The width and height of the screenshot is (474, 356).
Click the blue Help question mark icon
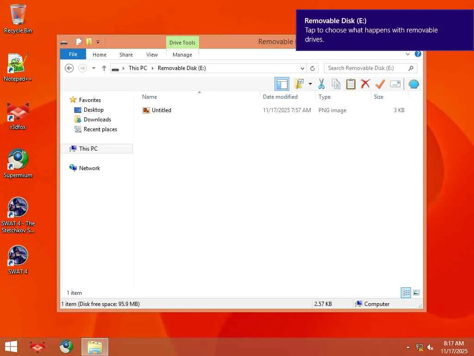click(x=418, y=54)
